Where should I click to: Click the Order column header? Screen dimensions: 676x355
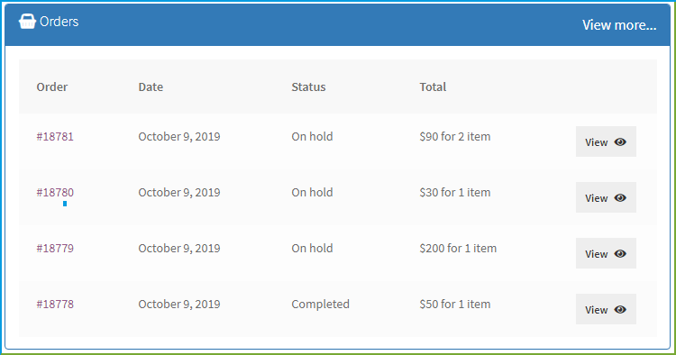pos(52,87)
